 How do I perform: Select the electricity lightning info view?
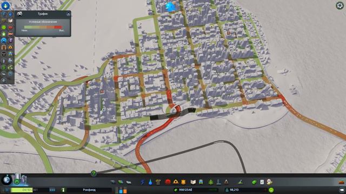4,15
